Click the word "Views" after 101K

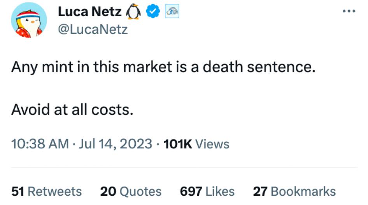pos(212,144)
